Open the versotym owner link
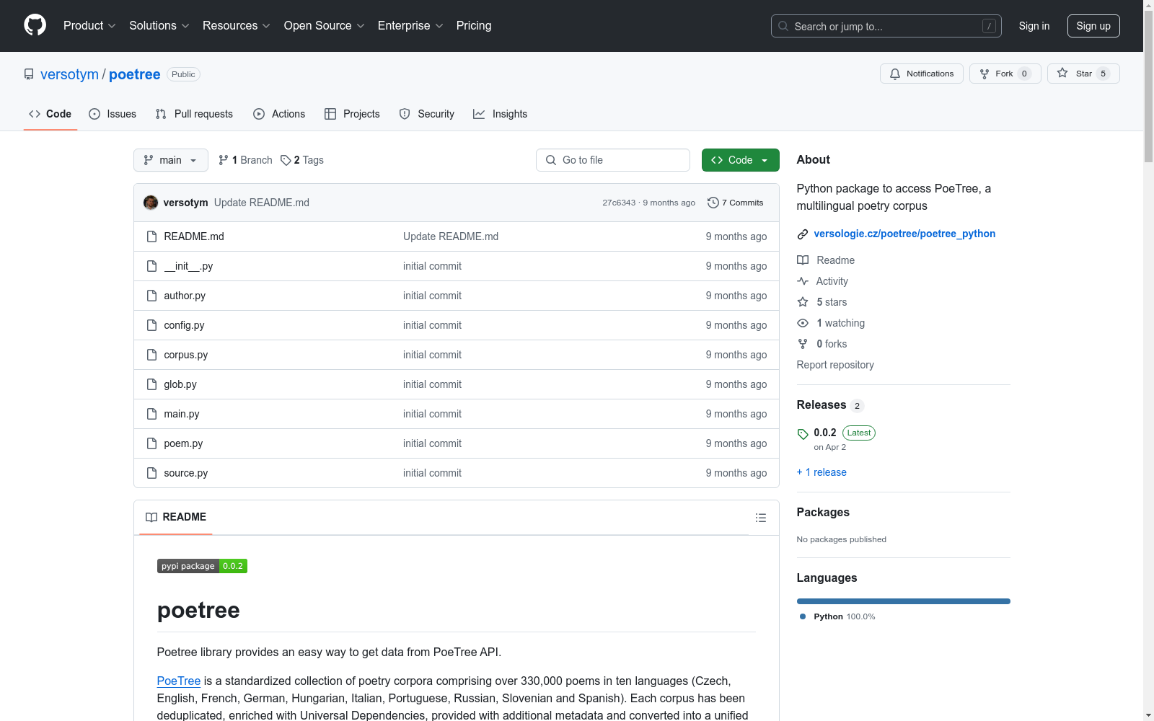 69,74
